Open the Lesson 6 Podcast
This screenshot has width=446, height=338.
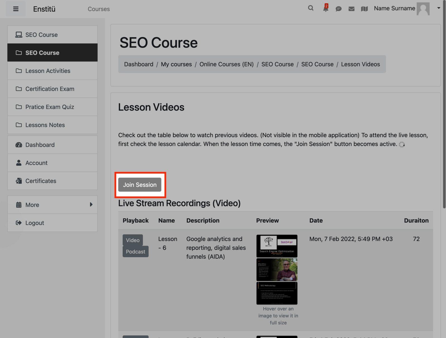tap(135, 252)
